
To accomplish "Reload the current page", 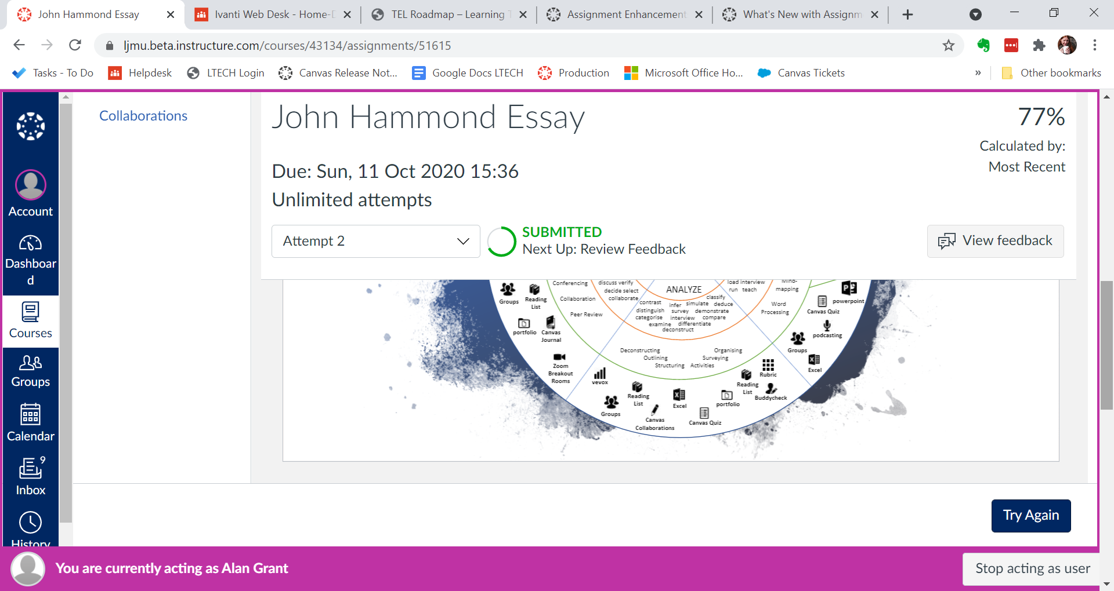I will click(x=75, y=45).
